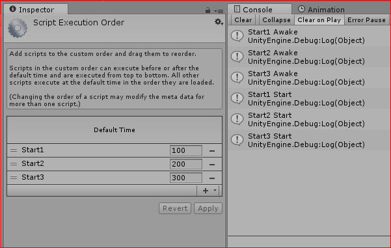Viewport: 391px width, 248px height.
Task: Toggle Clear on Play option
Action: click(319, 20)
